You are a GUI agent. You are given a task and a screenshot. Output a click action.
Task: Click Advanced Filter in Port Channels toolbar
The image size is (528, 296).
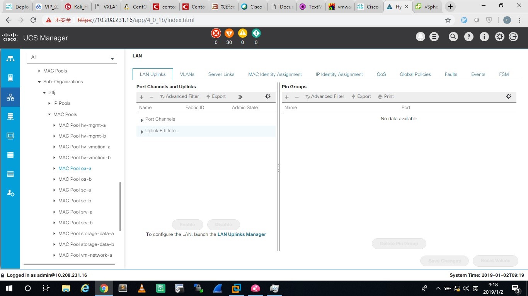click(179, 97)
